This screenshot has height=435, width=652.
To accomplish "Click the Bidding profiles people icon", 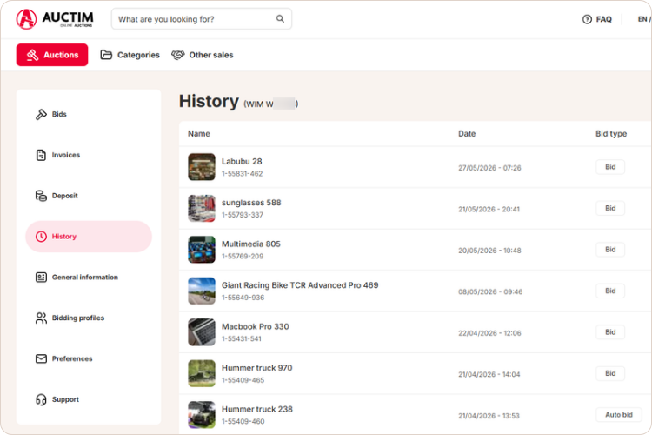I will tap(41, 318).
